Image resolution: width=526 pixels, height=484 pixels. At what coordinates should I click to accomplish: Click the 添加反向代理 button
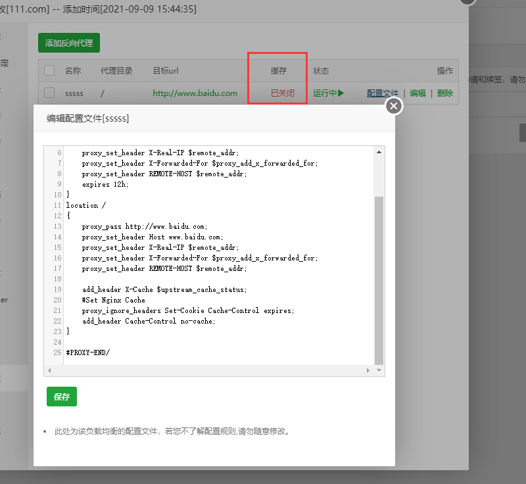tap(69, 43)
